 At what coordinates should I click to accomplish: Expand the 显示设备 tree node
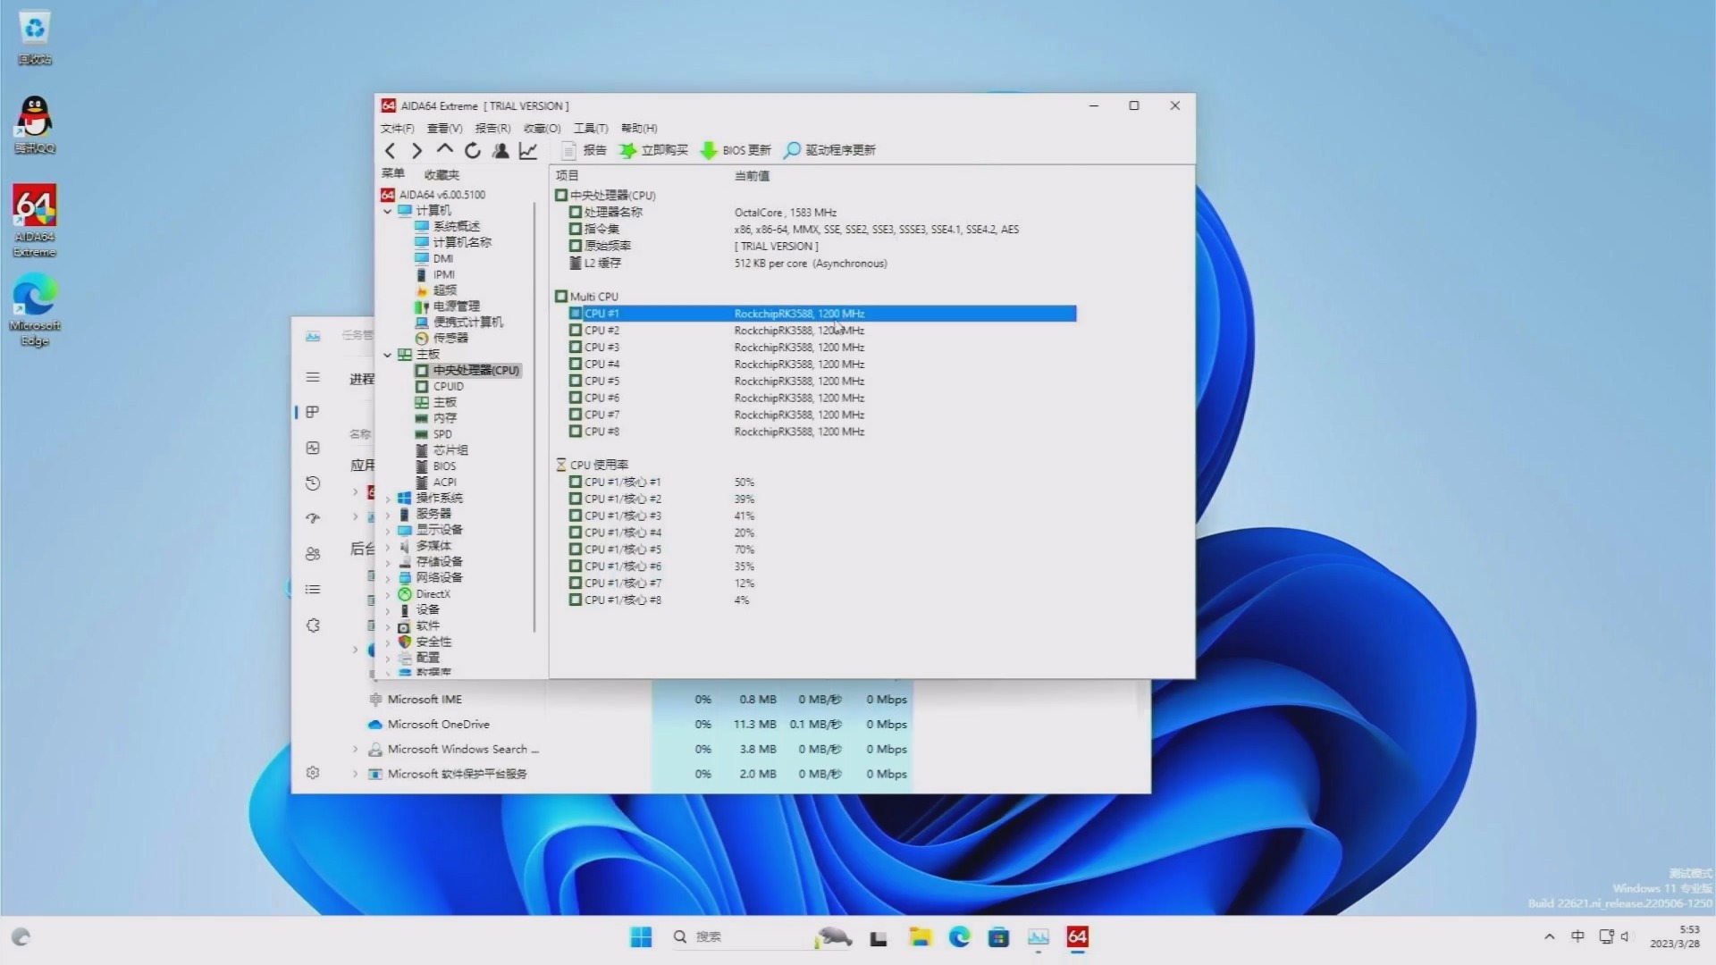point(388,531)
